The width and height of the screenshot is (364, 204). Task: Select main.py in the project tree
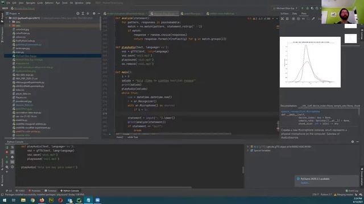pos(19,52)
